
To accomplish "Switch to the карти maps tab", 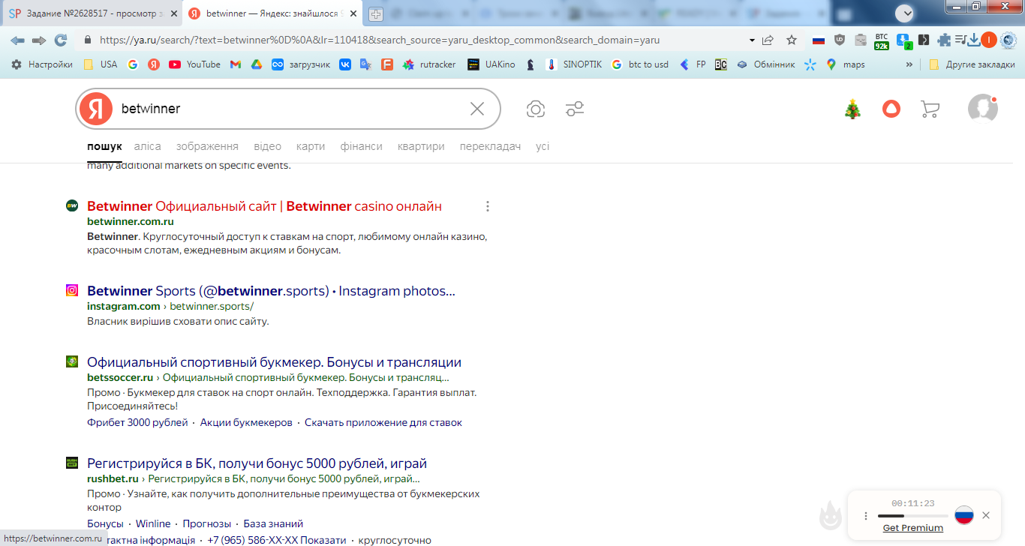I will (x=311, y=146).
